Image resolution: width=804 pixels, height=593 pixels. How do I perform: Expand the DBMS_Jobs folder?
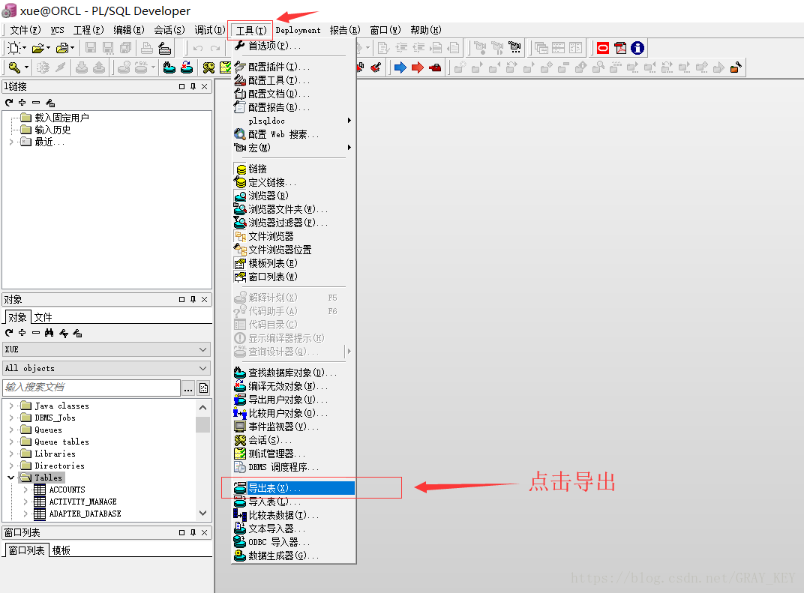coord(11,418)
